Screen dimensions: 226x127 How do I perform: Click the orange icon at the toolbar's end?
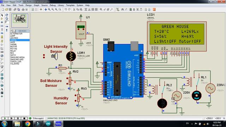click(x=154, y=10)
